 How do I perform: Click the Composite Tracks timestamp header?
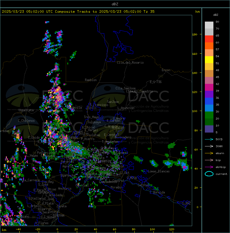click(78, 12)
